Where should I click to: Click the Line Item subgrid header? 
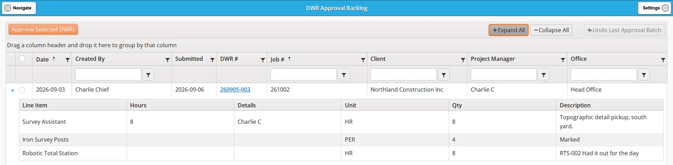[73, 105]
